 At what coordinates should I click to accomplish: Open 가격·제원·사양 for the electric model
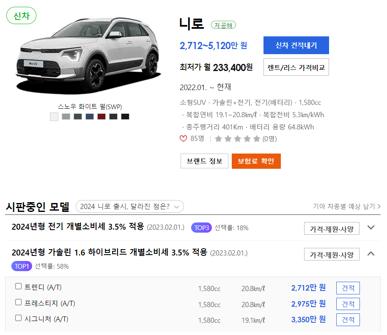[332, 228]
